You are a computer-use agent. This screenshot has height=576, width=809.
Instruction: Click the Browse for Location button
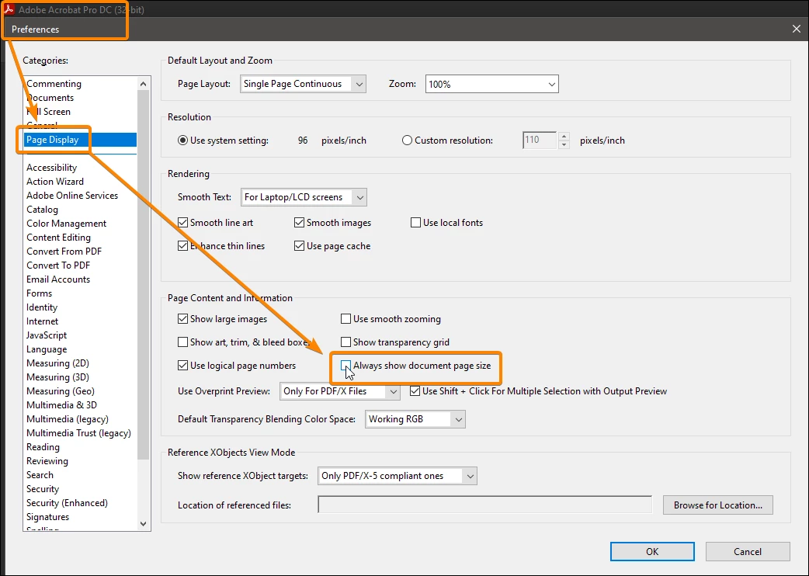(717, 505)
